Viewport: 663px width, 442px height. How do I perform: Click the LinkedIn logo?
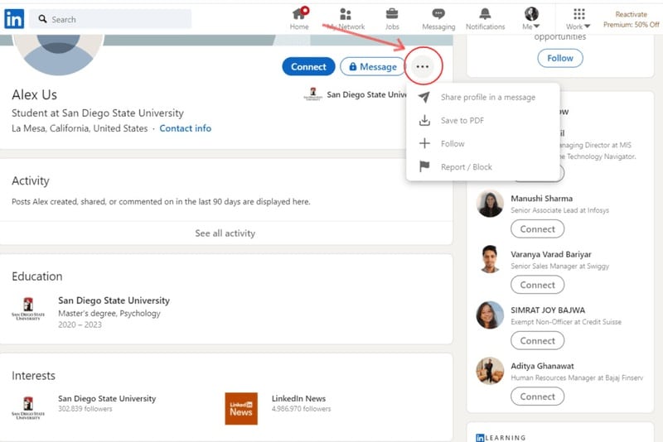point(14,19)
